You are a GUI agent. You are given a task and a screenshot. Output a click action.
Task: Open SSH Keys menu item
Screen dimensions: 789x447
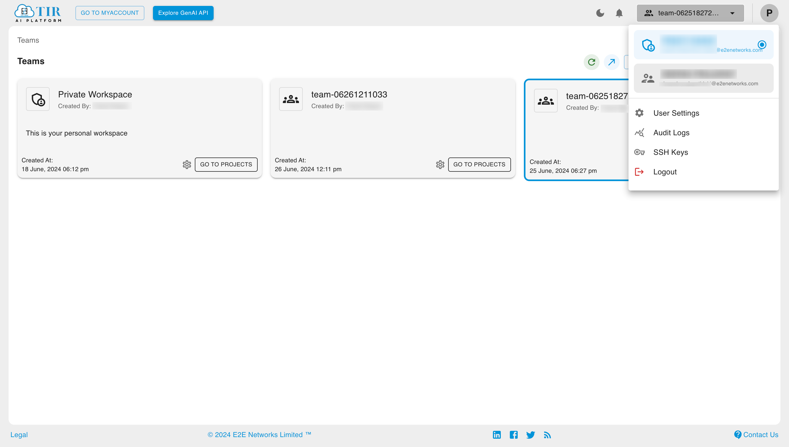tap(704, 152)
